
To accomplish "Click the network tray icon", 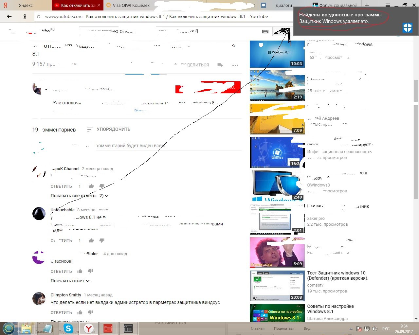I will pyautogui.click(x=367, y=329).
